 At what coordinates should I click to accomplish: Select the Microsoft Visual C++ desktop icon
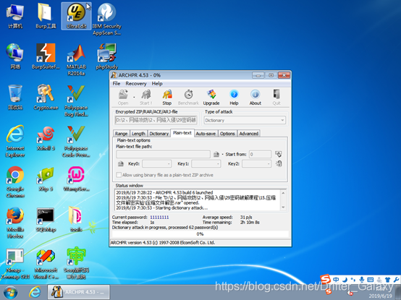point(46,264)
